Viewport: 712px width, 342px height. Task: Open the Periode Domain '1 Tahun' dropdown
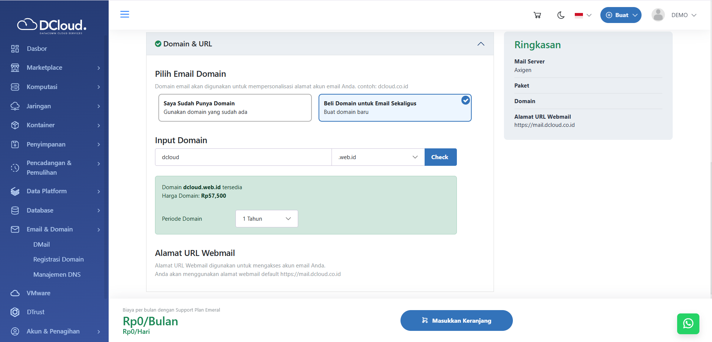(267, 219)
